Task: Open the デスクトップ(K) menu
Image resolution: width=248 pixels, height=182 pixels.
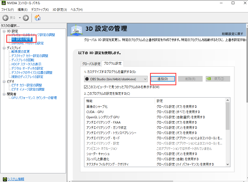Action: (x=40, y=10)
